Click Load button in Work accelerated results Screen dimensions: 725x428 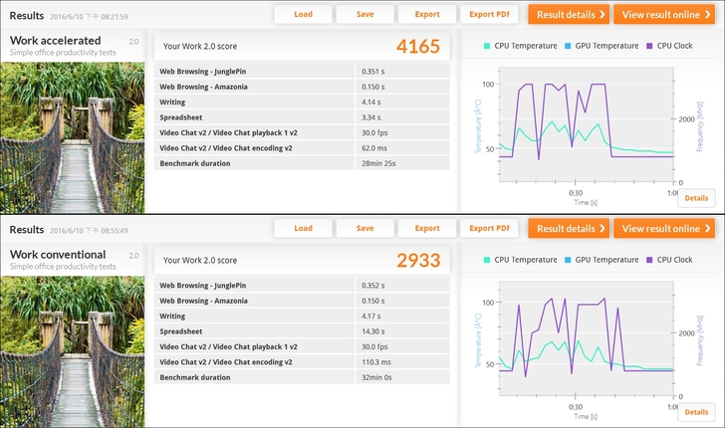[303, 14]
